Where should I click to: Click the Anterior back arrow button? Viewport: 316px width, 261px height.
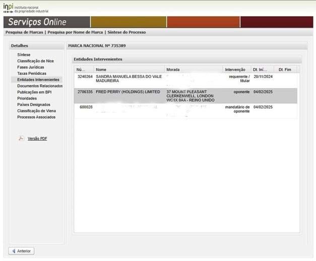pyautogui.click(x=21, y=251)
